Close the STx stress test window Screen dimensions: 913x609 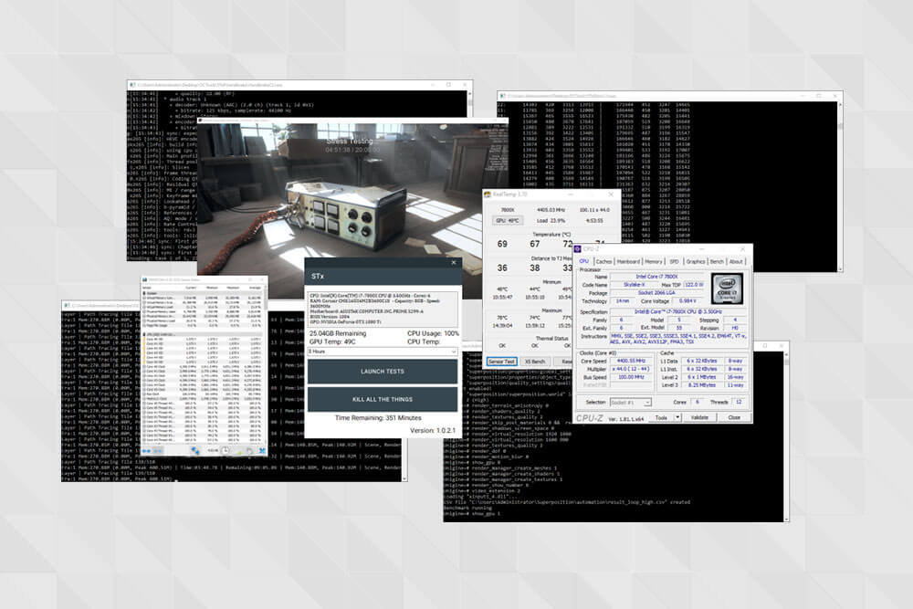coord(453,262)
